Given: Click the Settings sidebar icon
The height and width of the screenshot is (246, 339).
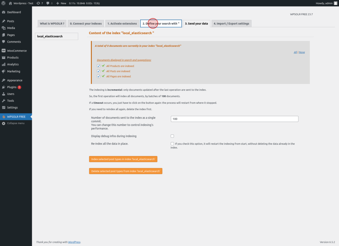Looking at the screenshot, I should click(3, 107).
